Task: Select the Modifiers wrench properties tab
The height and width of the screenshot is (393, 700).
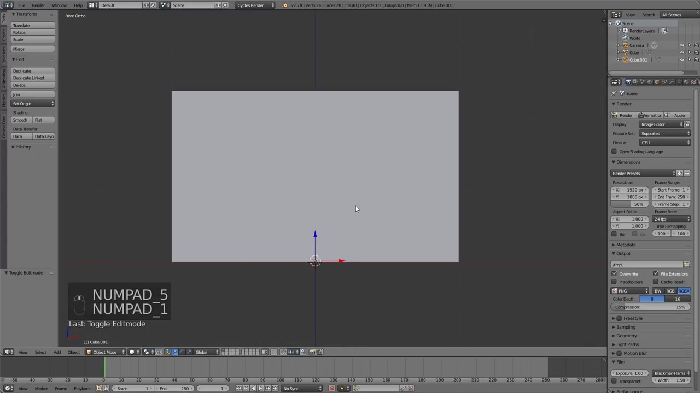Action: (672, 81)
